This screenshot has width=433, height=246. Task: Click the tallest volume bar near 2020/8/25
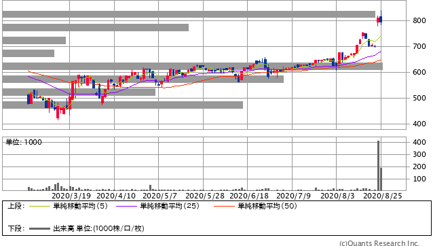(378, 166)
